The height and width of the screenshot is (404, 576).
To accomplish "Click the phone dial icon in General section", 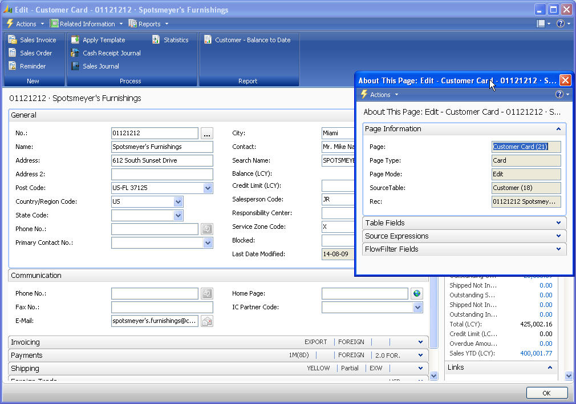I will tap(207, 229).
